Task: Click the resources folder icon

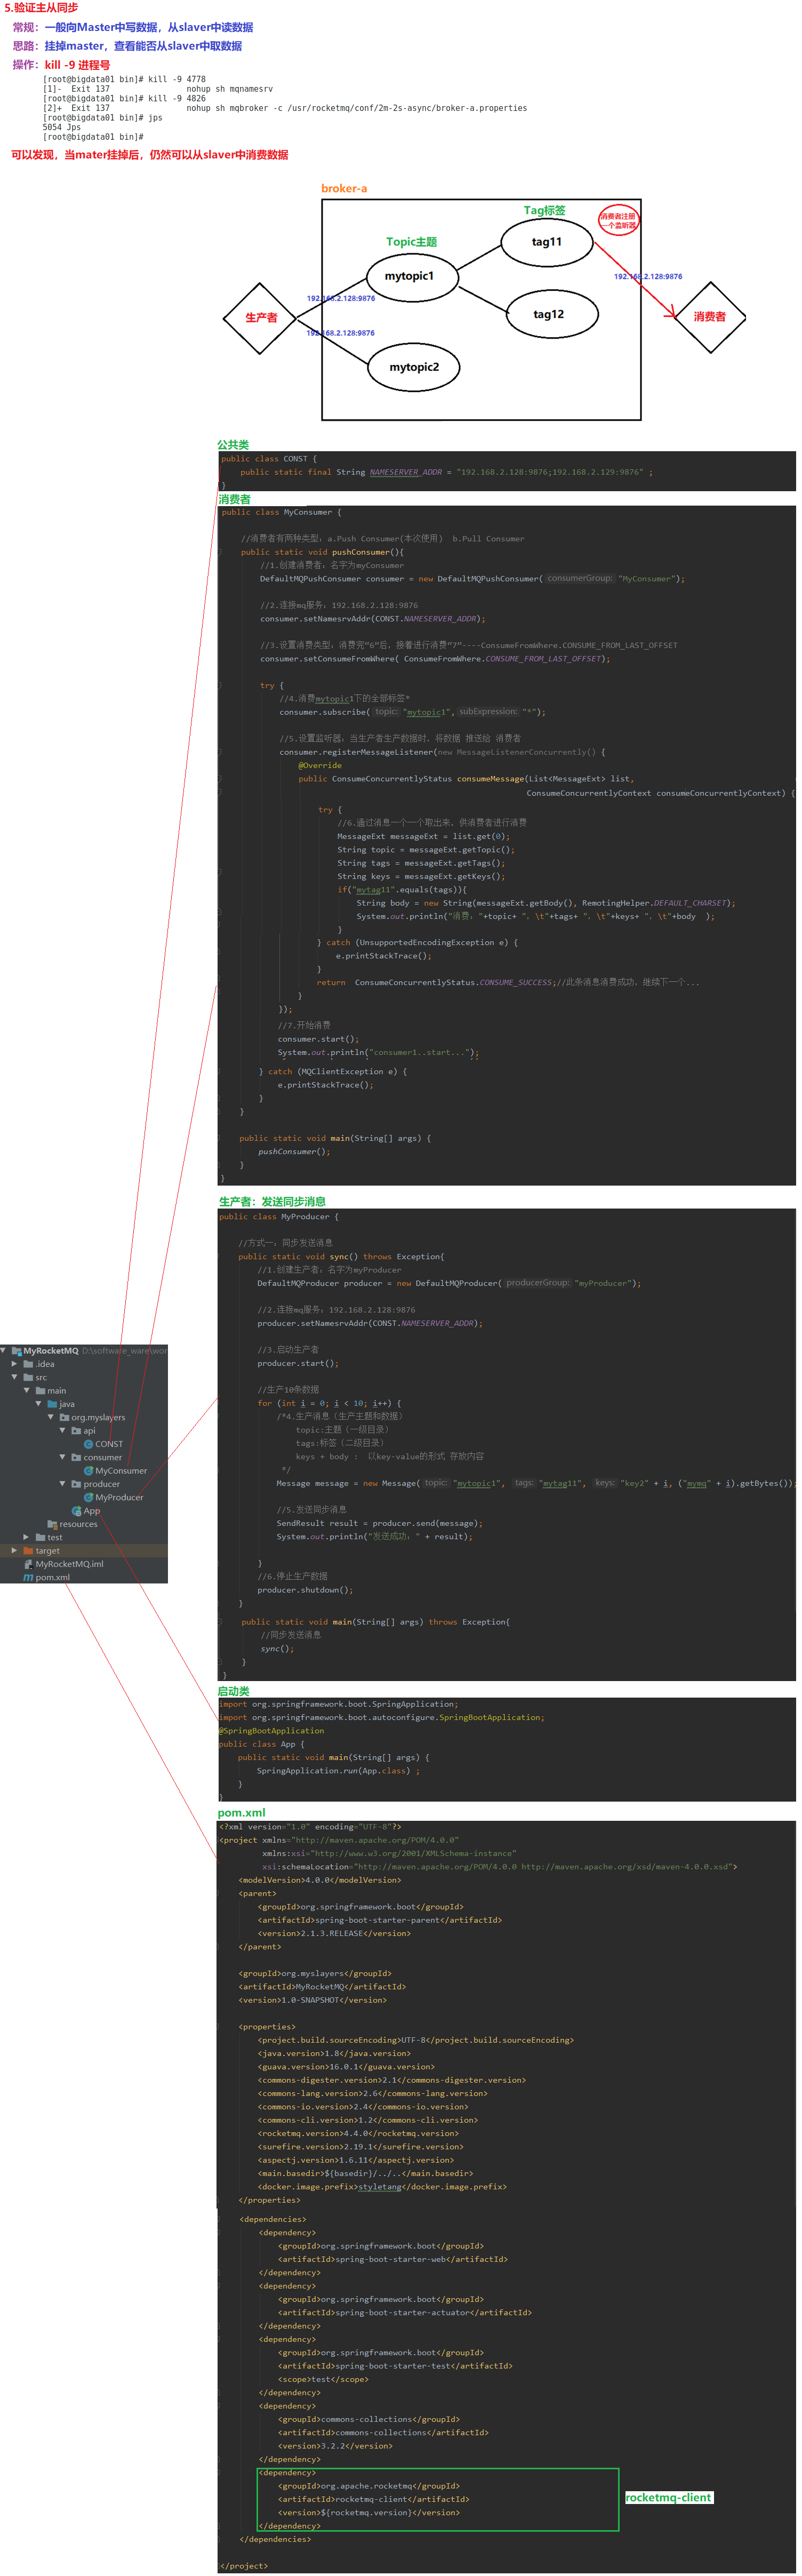Action: pos(52,1524)
